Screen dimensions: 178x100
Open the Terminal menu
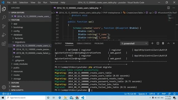[54, 2]
